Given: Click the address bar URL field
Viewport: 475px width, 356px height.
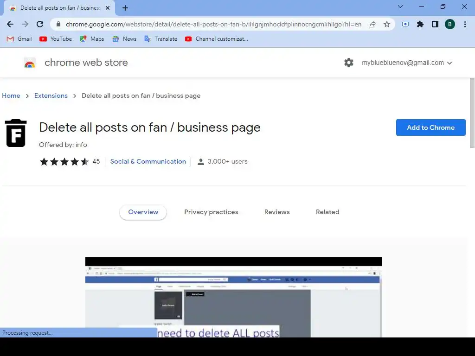Looking at the screenshot, I should [x=213, y=24].
